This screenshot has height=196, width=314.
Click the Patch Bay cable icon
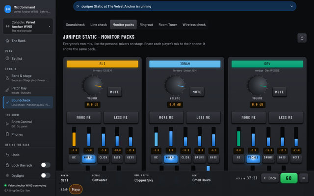click(7, 90)
